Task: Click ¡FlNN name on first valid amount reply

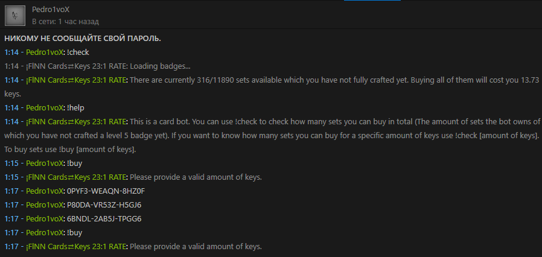Action: coord(77,177)
